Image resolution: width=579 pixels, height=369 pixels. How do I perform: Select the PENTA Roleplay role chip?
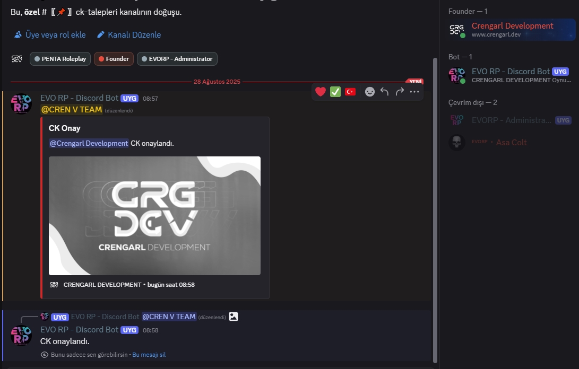tap(60, 59)
